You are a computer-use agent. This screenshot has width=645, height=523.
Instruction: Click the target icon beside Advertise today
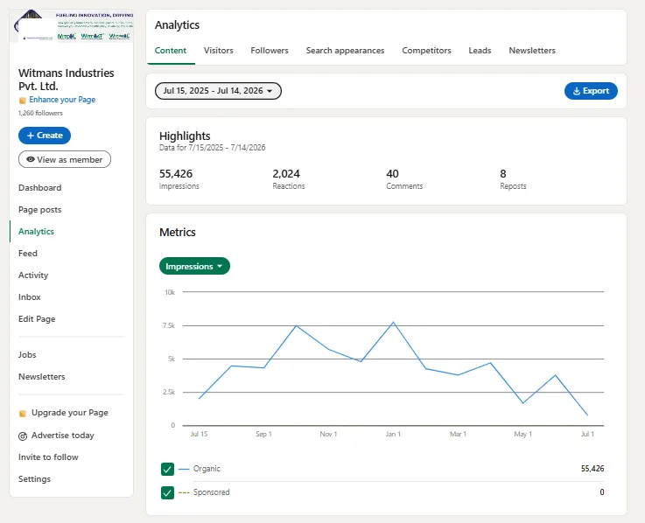click(23, 436)
